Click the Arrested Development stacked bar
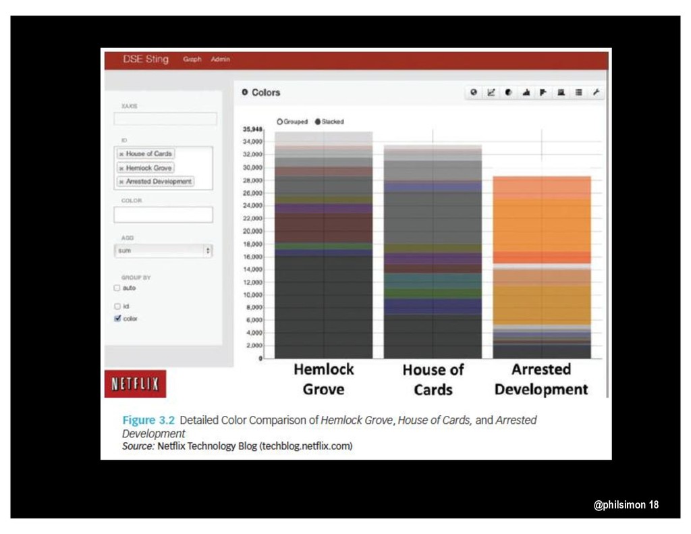Image resolution: width=691 pixels, height=534 pixels. [x=542, y=267]
